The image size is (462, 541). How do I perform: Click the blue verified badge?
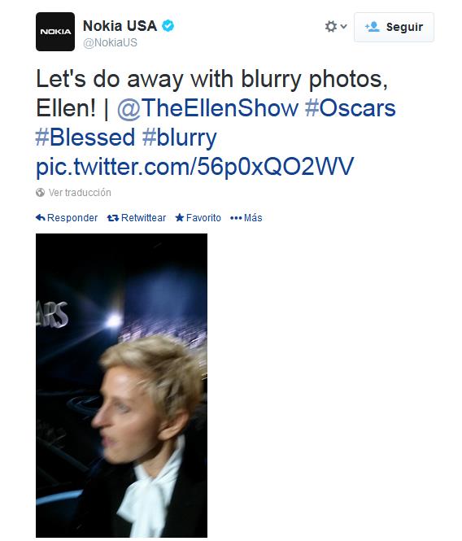tap(168, 26)
